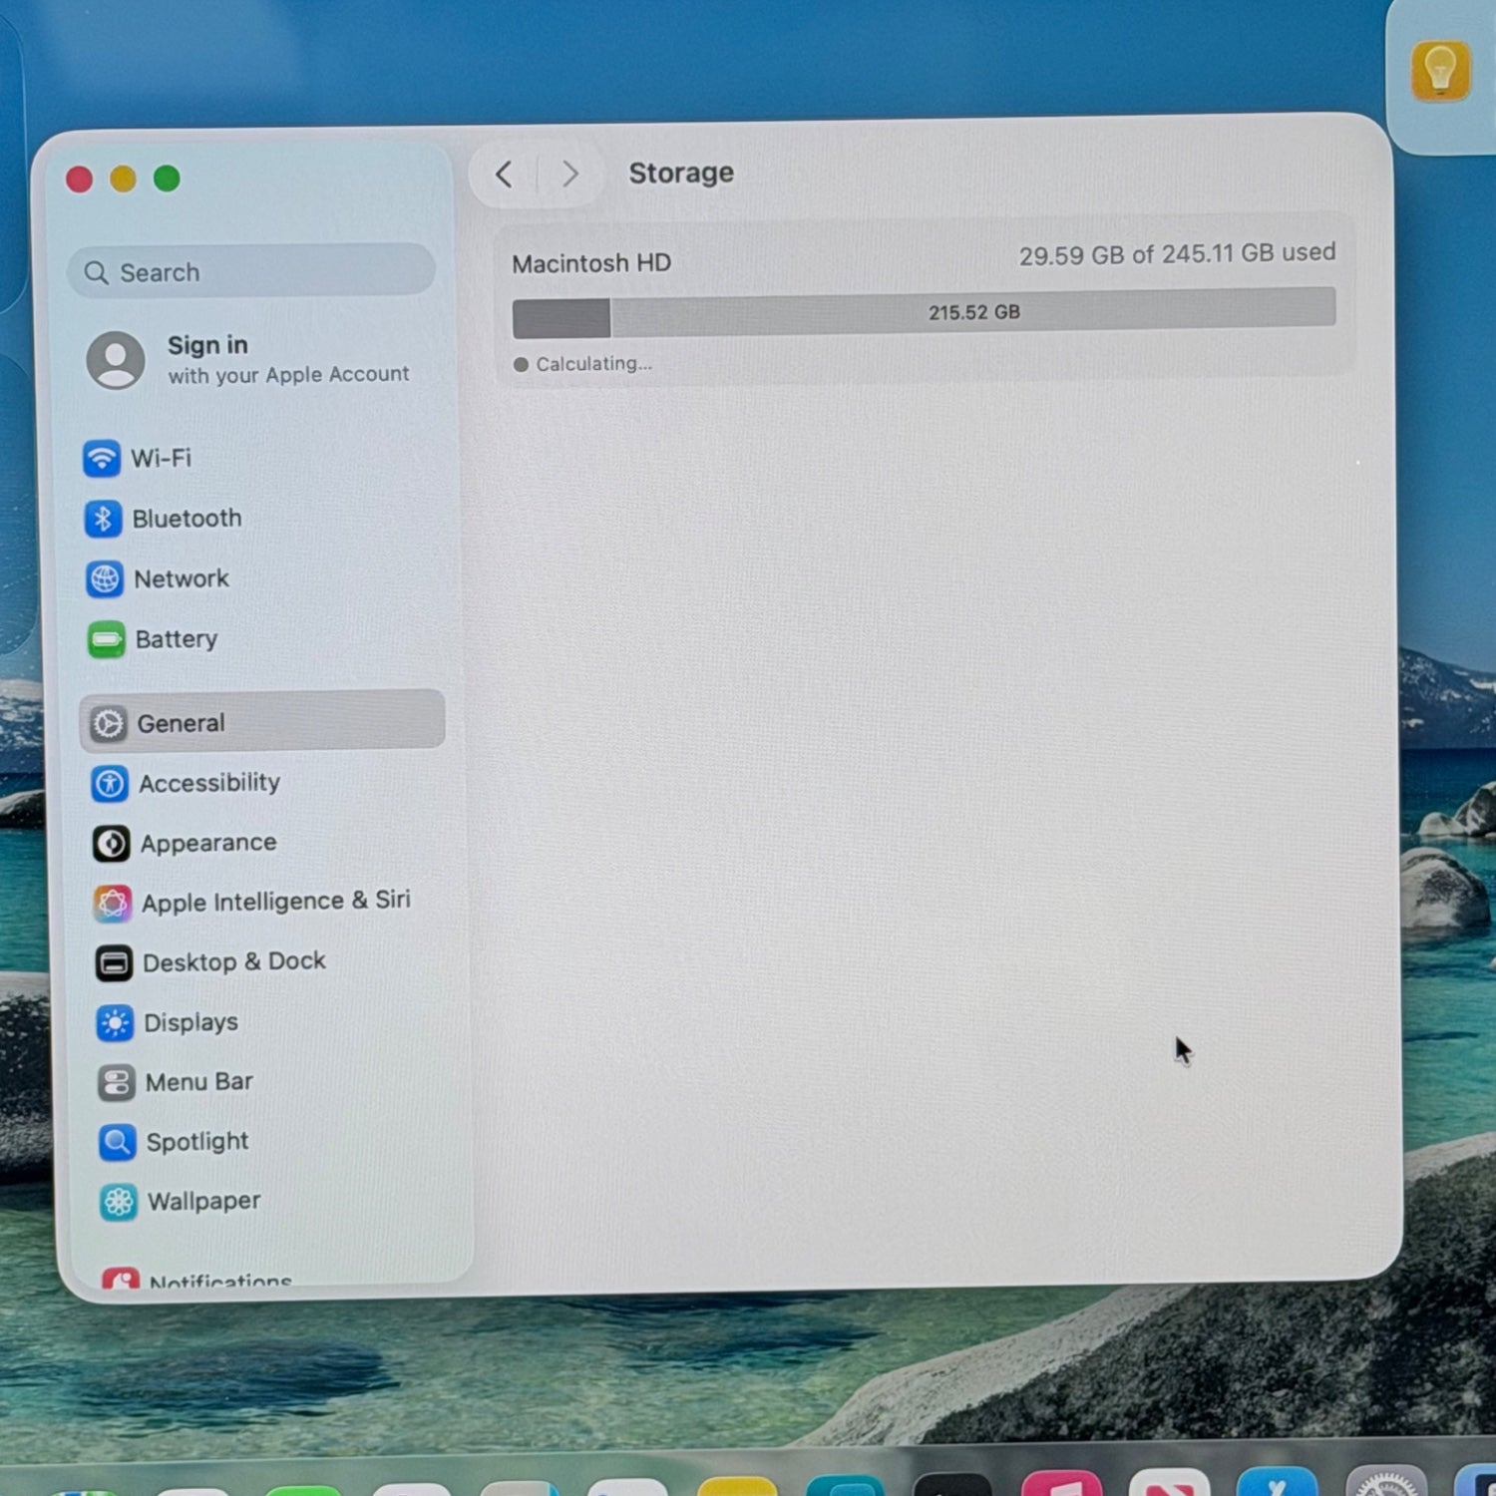Go back with the left chevron
The width and height of the screenshot is (1496, 1496).
click(x=505, y=175)
